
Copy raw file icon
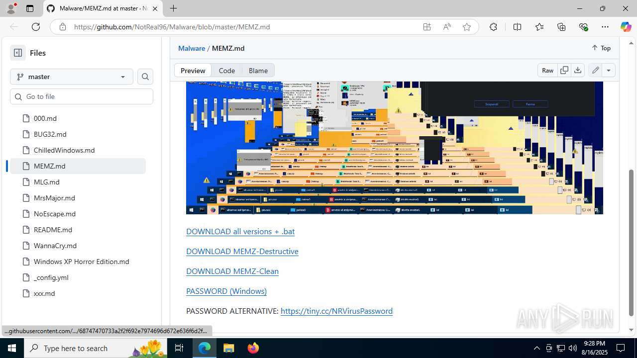pyautogui.click(x=564, y=71)
